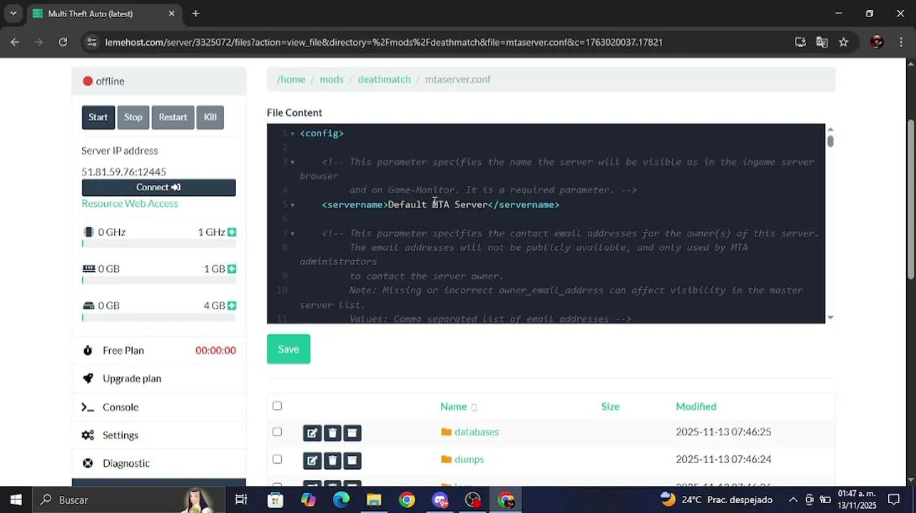Viewport: 916px width, 513px height.
Task: Open a new browser tab
Action: (195, 14)
